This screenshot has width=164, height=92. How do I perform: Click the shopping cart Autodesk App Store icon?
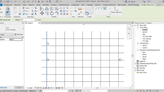pyautogui.click(x=145, y=2)
